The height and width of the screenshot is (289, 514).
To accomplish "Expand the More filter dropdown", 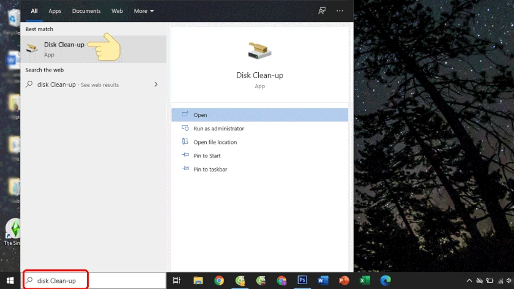I will (144, 11).
